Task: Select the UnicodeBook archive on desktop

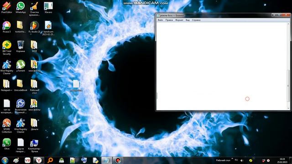Action: (21, 86)
